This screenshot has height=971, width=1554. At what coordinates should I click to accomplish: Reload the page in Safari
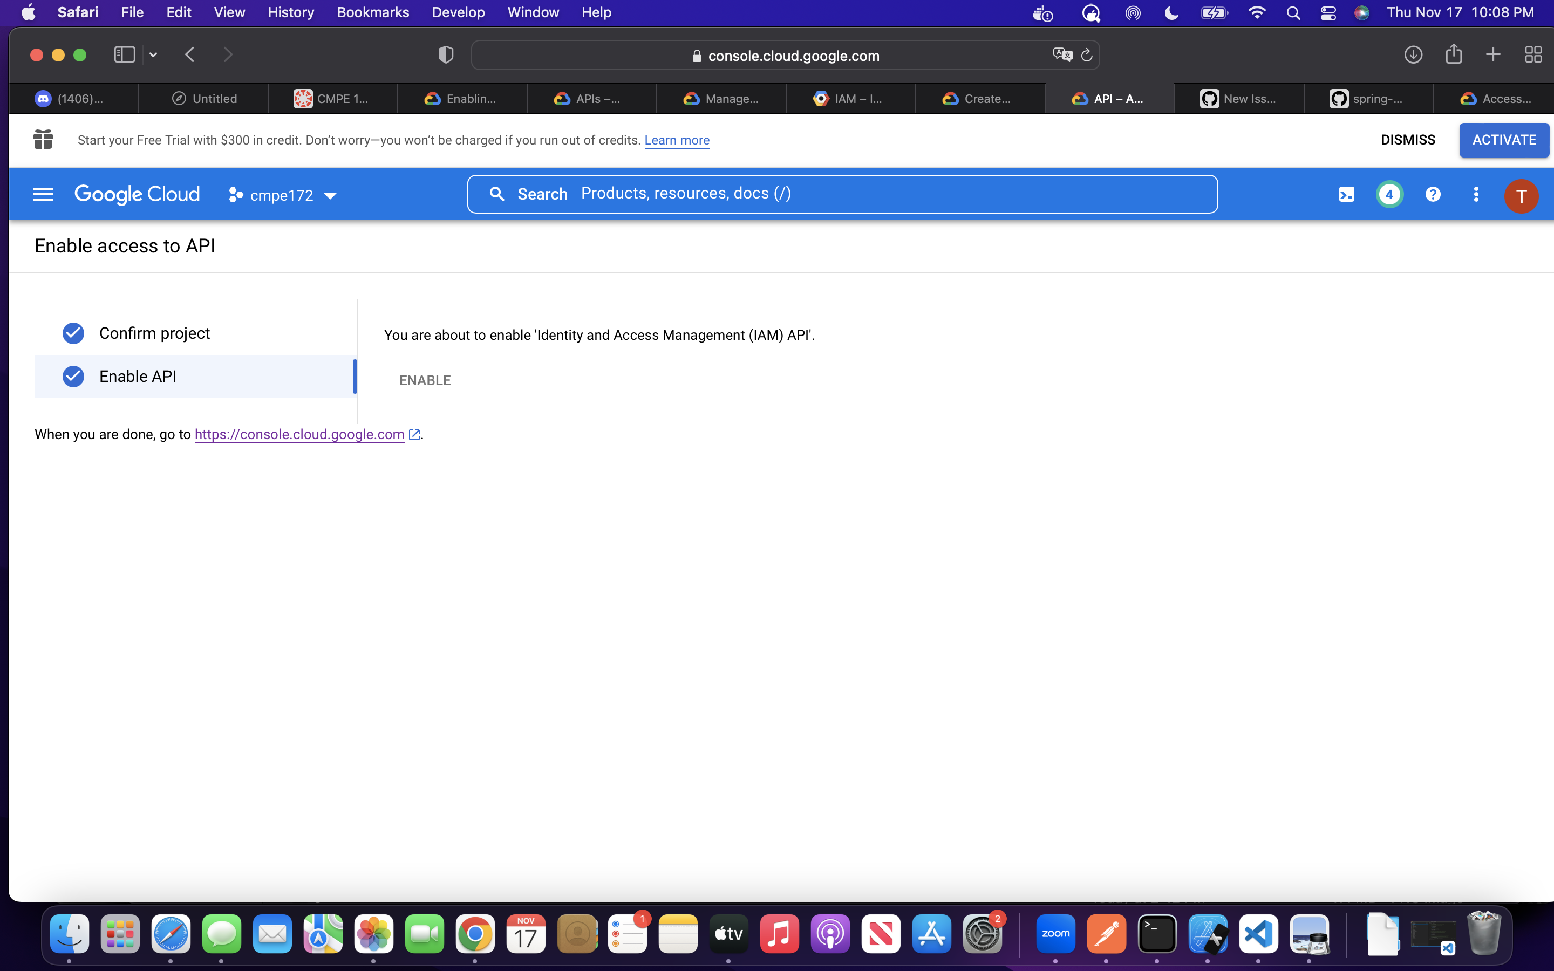pos(1087,55)
